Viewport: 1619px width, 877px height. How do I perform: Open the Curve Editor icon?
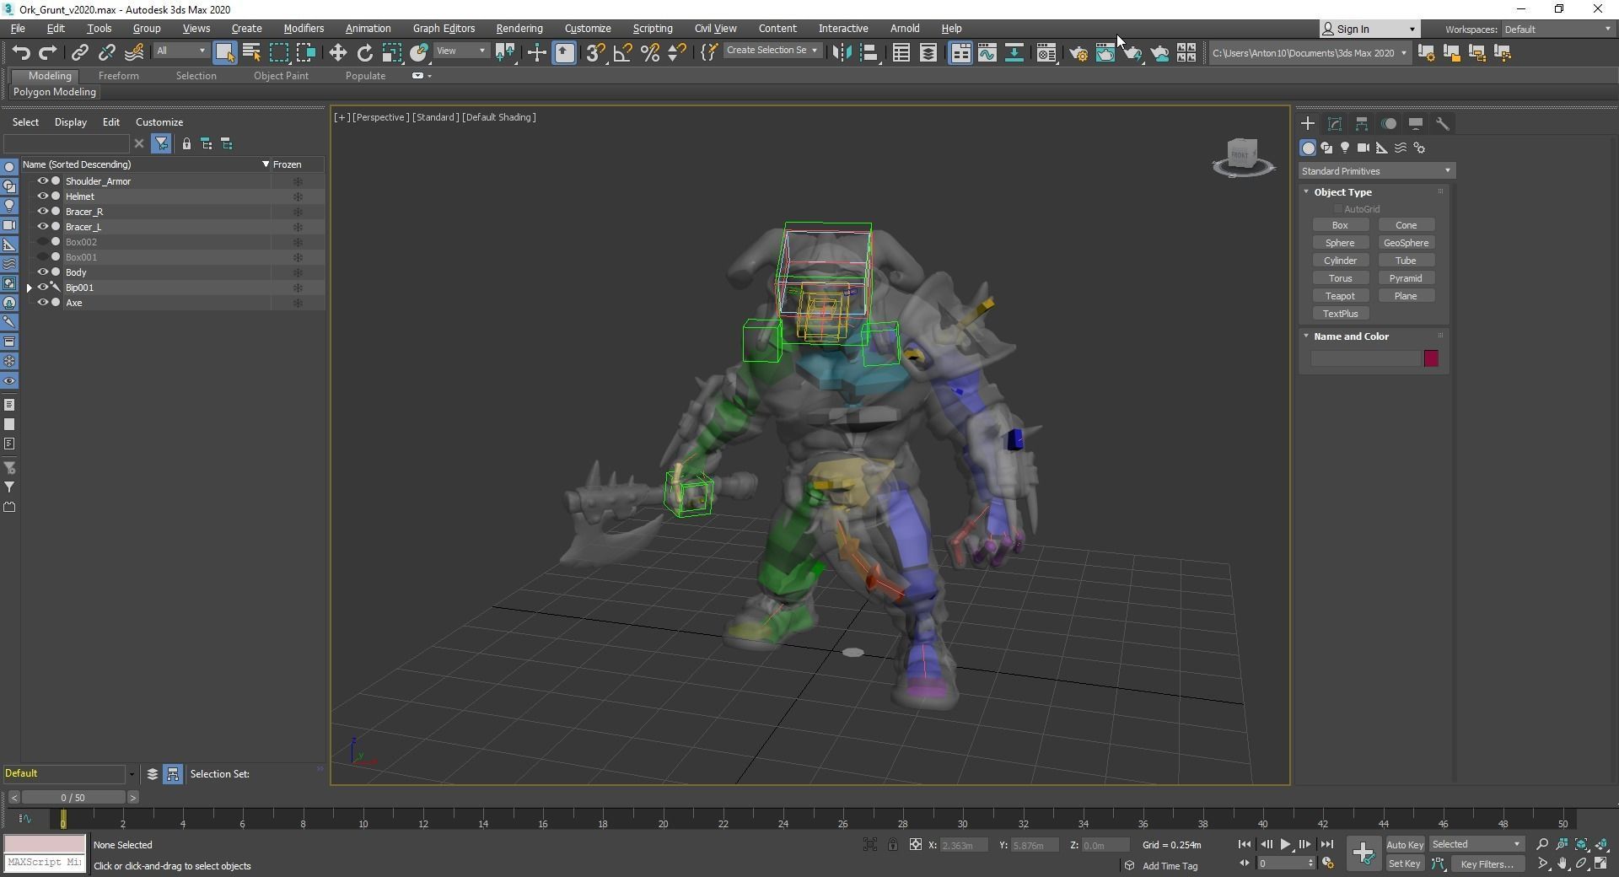click(x=987, y=53)
